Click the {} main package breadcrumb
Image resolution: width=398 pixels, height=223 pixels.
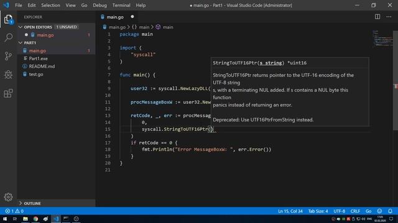(141, 27)
